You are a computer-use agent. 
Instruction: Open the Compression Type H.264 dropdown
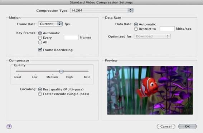(x=102, y=10)
